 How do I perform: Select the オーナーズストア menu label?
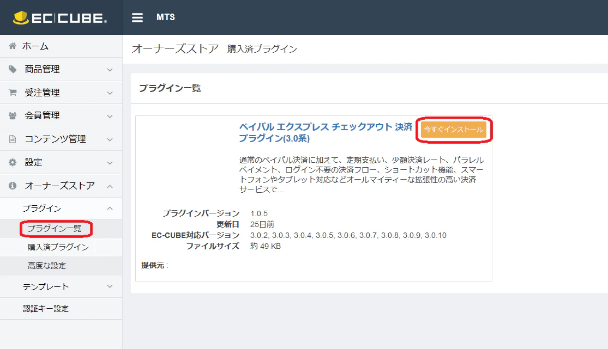(x=60, y=186)
